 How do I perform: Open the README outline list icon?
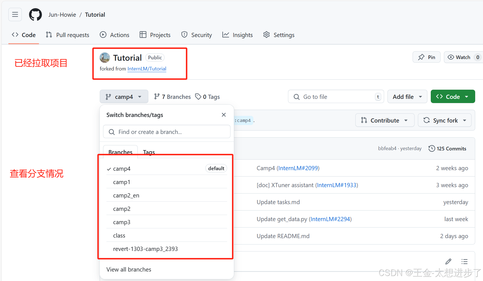(465, 262)
